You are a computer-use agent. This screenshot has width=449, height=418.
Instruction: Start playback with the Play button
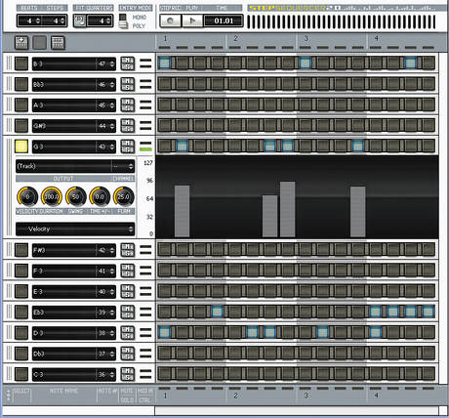pyautogui.click(x=192, y=21)
